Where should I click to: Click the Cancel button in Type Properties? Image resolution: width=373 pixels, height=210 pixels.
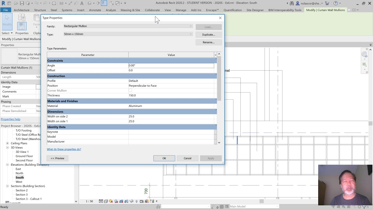click(187, 158)
